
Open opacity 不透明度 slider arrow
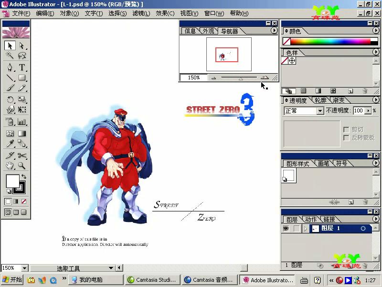click(368, 111)
